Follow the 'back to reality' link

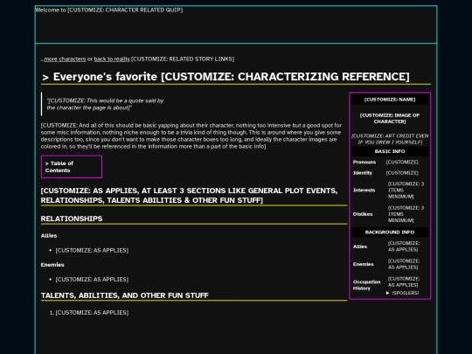[x=112, y=59]
